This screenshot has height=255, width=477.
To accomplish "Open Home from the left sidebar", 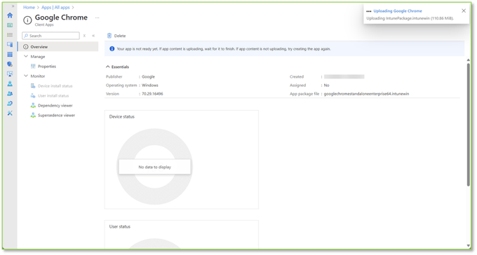I will click(x=10, y=15).
